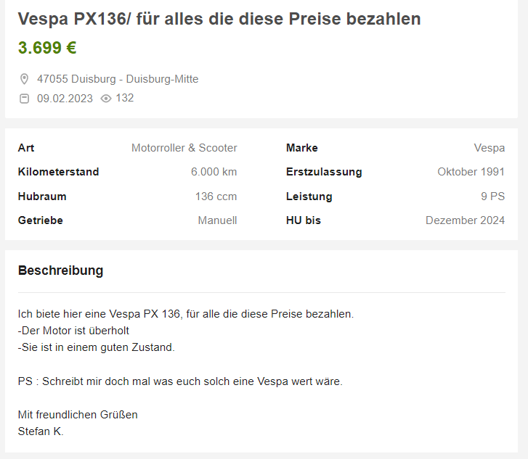Click the posting date 09.02.2023
Viewport: 528px width, 459px height.
click(65, 99)
